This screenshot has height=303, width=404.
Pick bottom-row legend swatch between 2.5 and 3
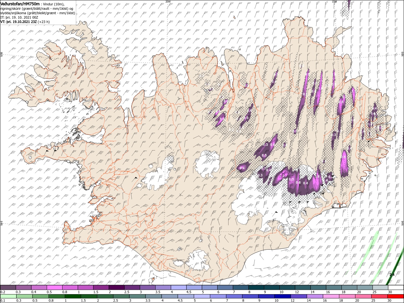pos(122,296)
